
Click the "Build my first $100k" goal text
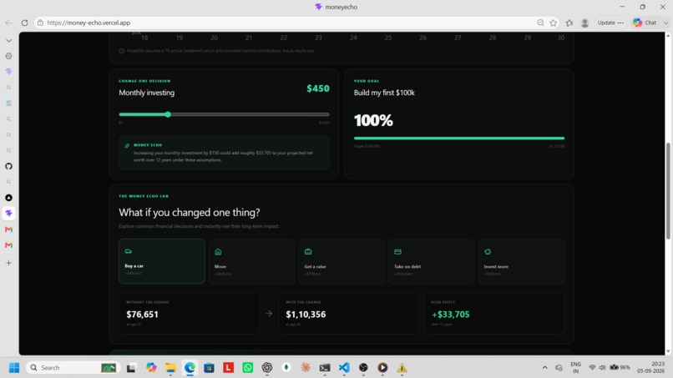point(384,93)
